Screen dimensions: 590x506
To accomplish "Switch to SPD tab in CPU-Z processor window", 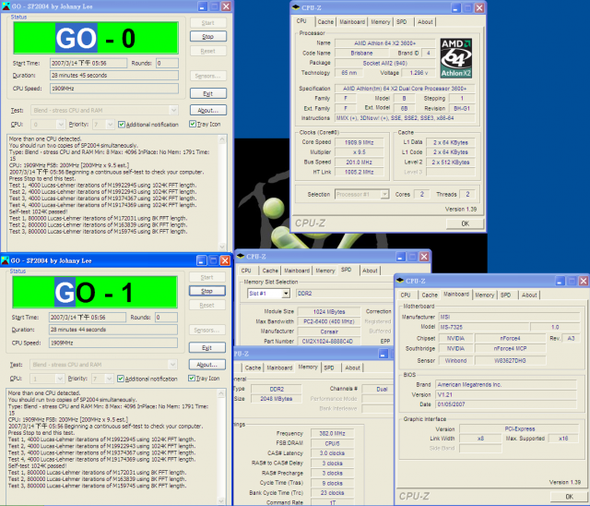I will tap(402, 22).
